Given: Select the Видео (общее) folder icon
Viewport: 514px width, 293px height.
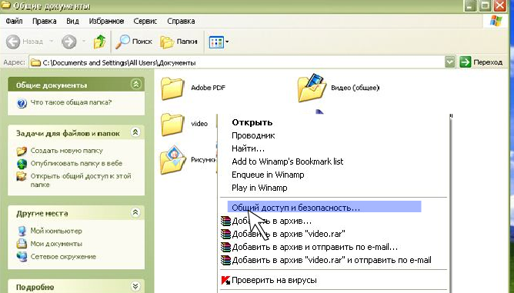Looking at the screenshot, I should coord(312,88).
